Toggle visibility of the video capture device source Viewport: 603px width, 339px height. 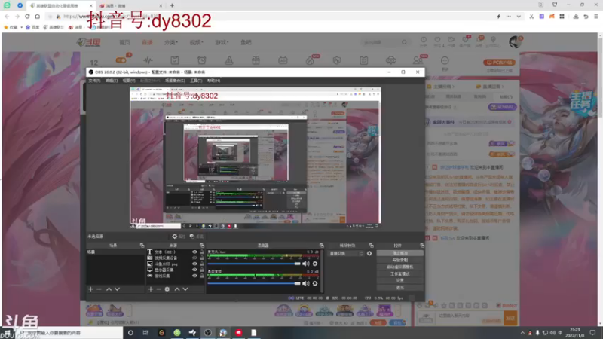point(194,258)
